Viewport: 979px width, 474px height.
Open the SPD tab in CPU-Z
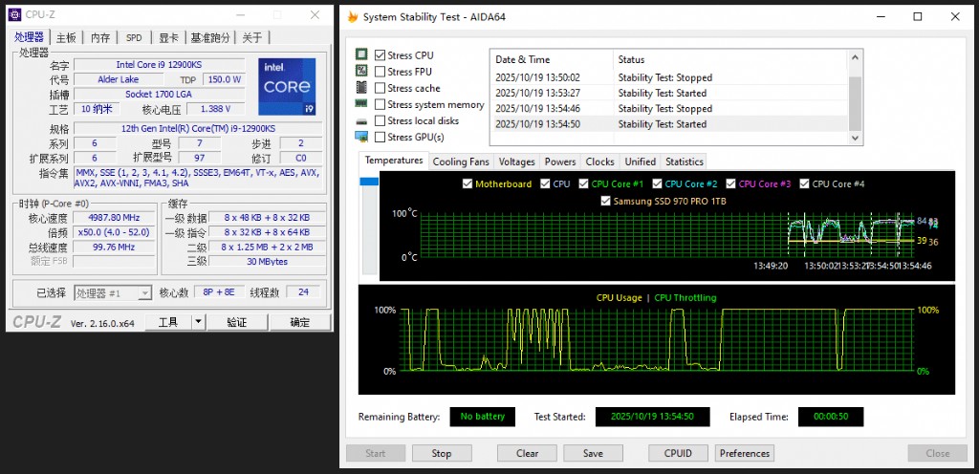pyautogui.click(x=134, y=37)
